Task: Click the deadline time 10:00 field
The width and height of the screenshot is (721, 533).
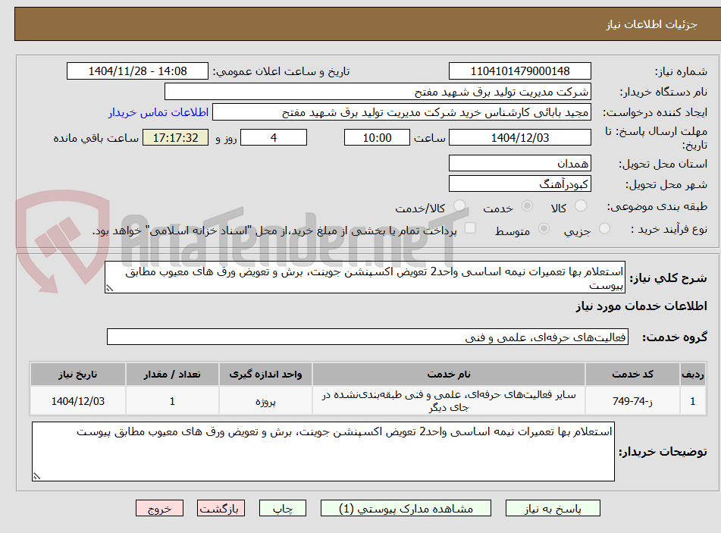Action: pyautogui.click(x=377, y=137)
